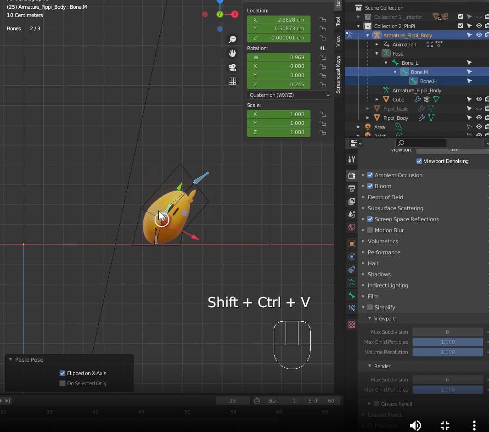The image size is (489, 432).
Task: Open the Render properties tab icon
Action: pos(351,176)
